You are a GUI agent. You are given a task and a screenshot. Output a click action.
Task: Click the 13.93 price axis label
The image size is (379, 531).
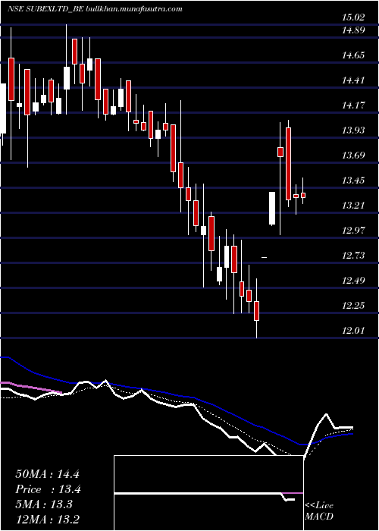click(354, 130)
